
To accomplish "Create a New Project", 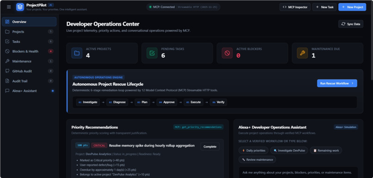I will 352,7.
